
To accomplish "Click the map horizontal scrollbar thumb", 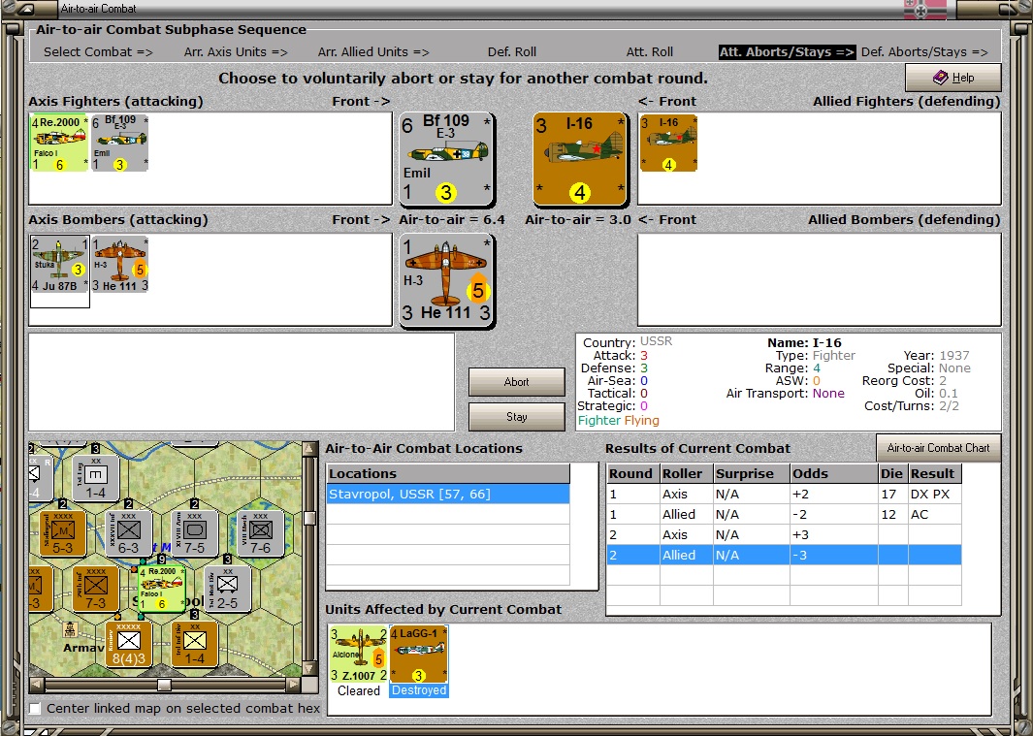I will [x=164, y=685].
